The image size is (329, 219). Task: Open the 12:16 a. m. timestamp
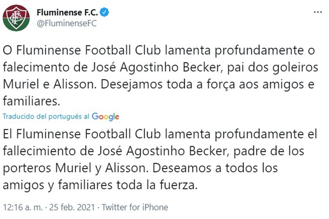(x=23, y=207)
